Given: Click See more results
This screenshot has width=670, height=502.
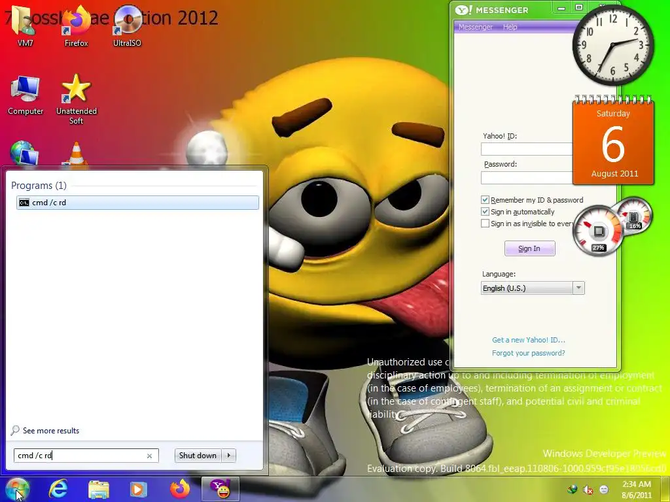Looking at the screenshot, I should click(51, 430).
